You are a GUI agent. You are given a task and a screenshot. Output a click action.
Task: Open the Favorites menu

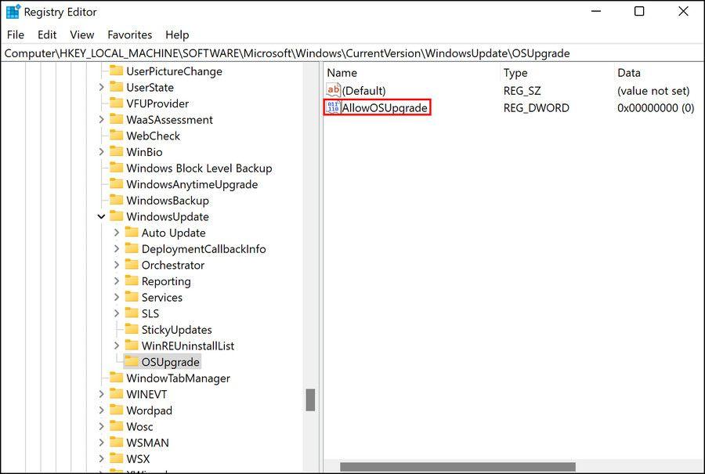[x=129, y=34]
